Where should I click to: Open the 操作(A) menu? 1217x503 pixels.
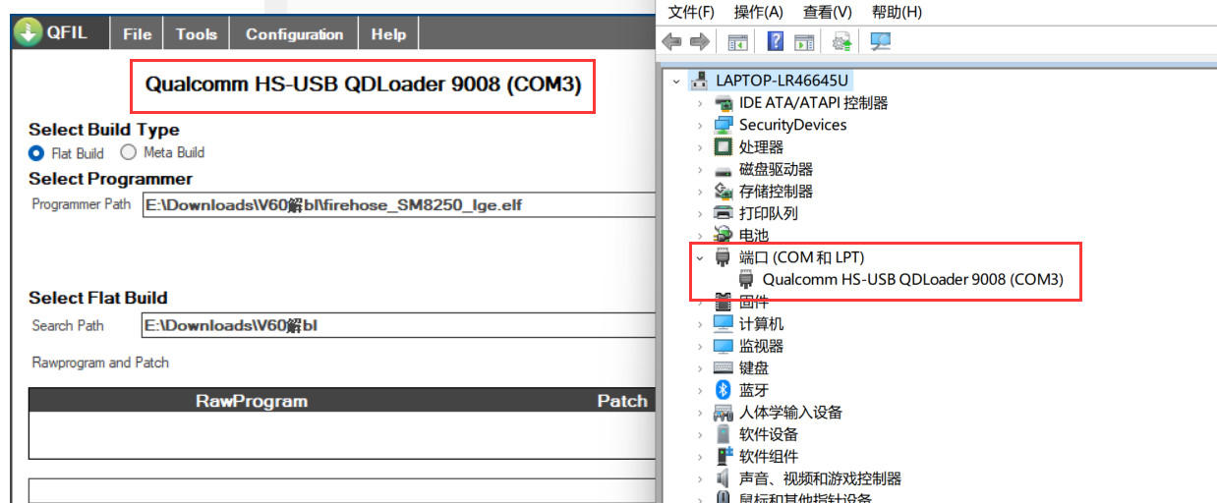(758, 12)
